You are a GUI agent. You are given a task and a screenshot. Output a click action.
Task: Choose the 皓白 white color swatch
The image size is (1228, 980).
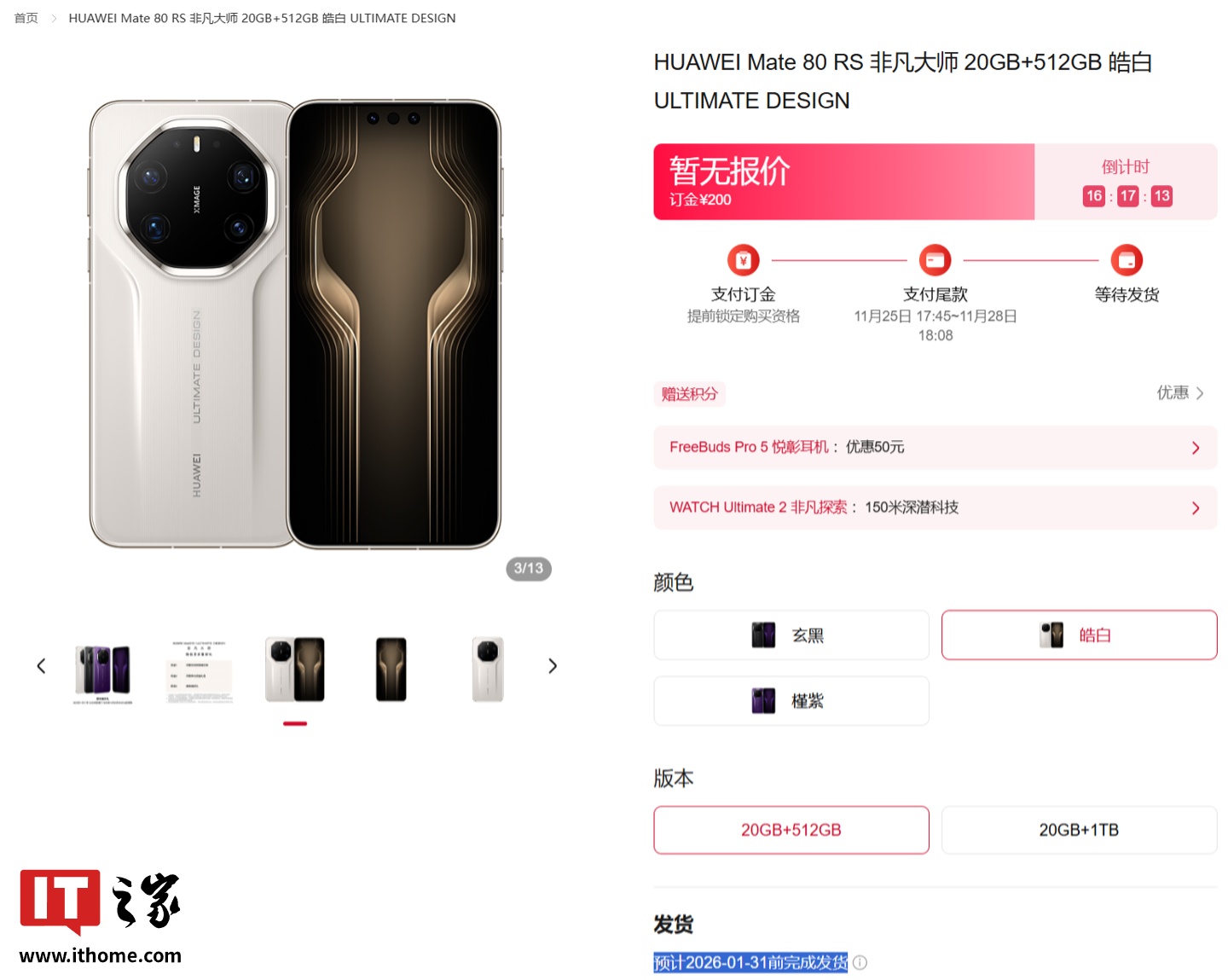tap(1079, 635)
